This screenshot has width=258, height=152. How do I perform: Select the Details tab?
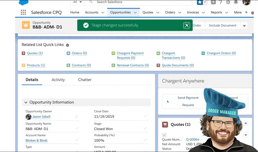coord(32,80)
